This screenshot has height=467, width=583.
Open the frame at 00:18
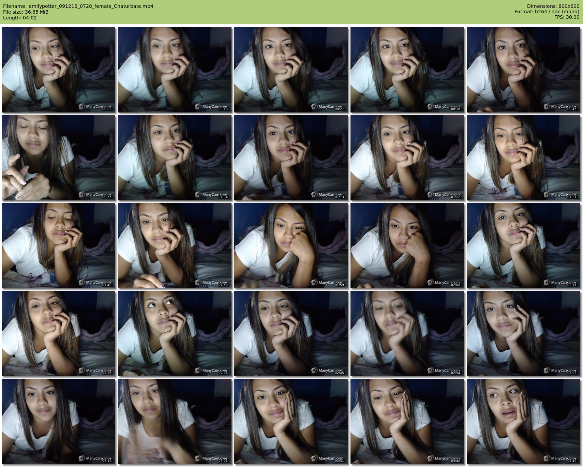click(175, 70)
